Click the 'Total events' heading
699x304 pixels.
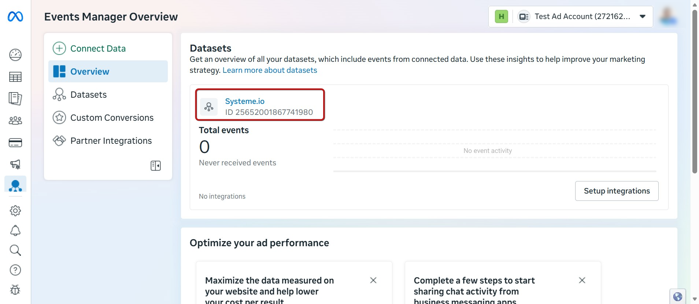pyautogui.click(x=223, y=130)
